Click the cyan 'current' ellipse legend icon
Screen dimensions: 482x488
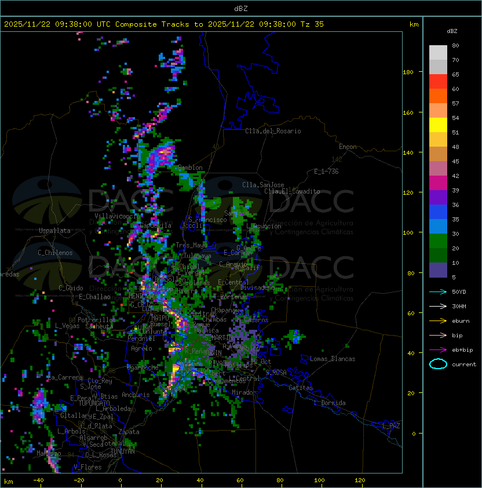pos(438,364)
